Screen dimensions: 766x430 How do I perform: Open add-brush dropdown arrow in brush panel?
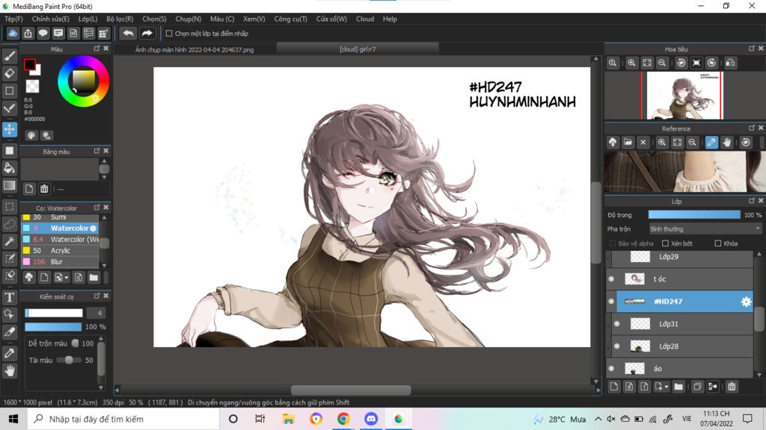click(67, 278)
